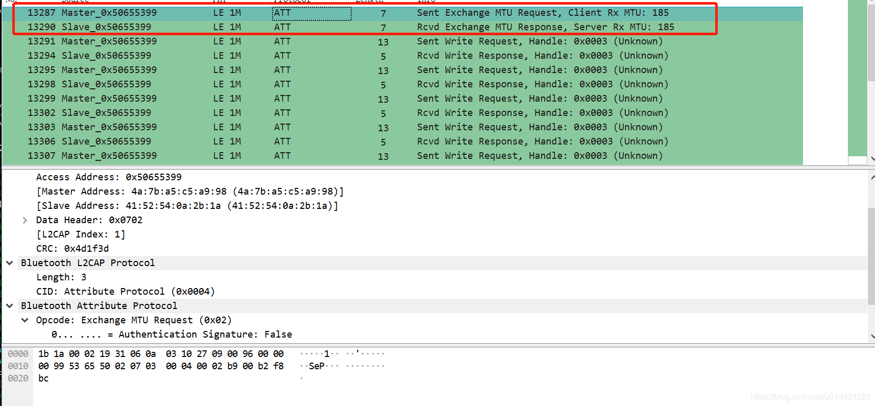Click packet details scrollbar down arrow
The image size is (875, 406).
coord(871,336)
